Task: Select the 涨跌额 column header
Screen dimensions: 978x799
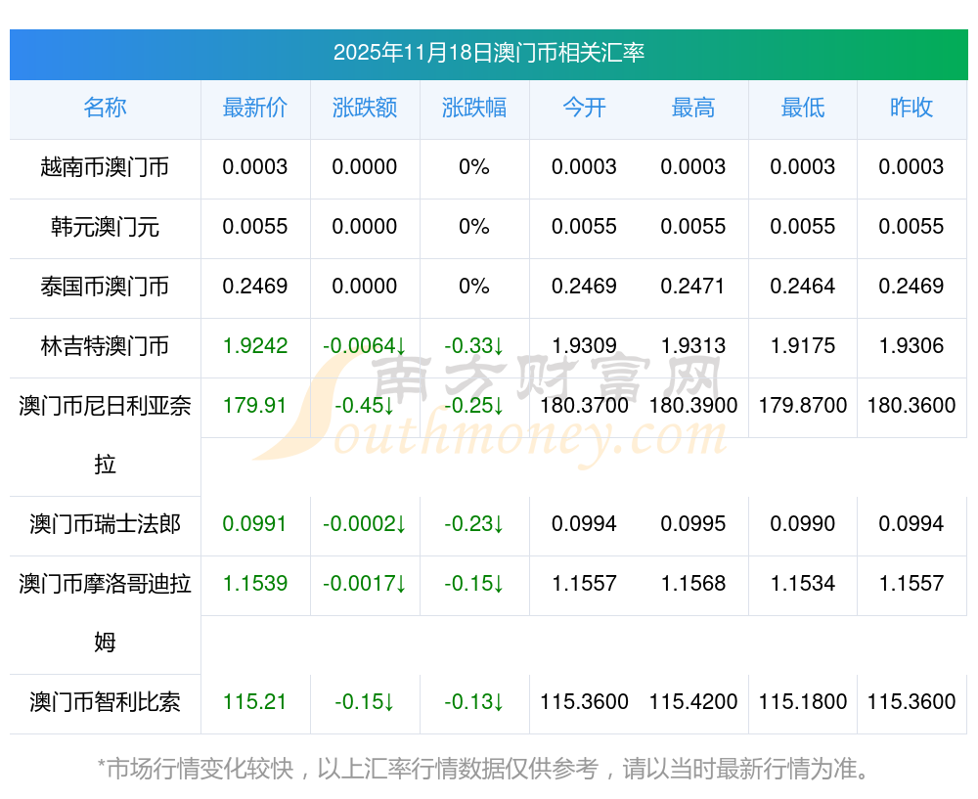Action: (365, 109)
